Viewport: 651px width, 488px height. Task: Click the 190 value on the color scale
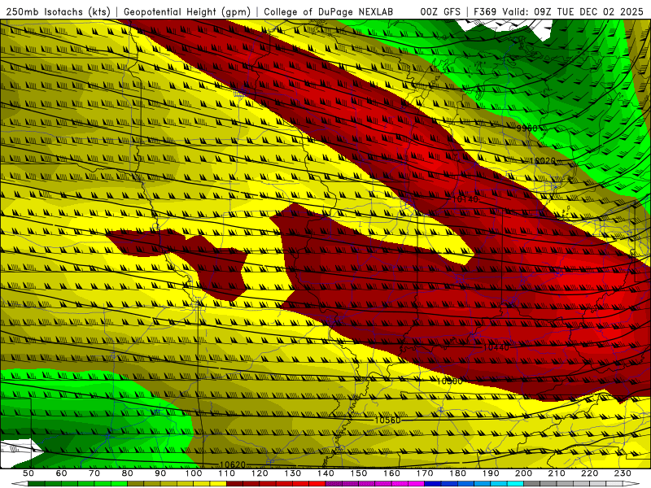491,473
